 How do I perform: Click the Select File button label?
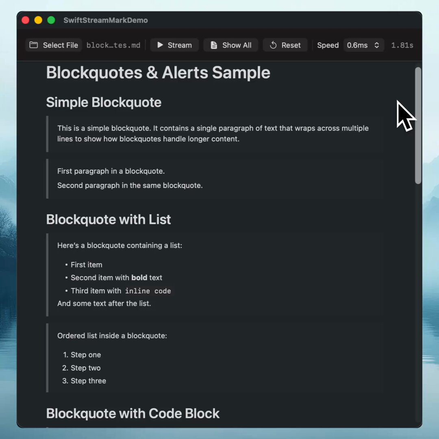point(61,45)
